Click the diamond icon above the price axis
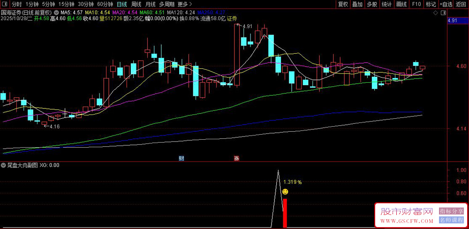469x229 pixels. click(x=436, y=12)
